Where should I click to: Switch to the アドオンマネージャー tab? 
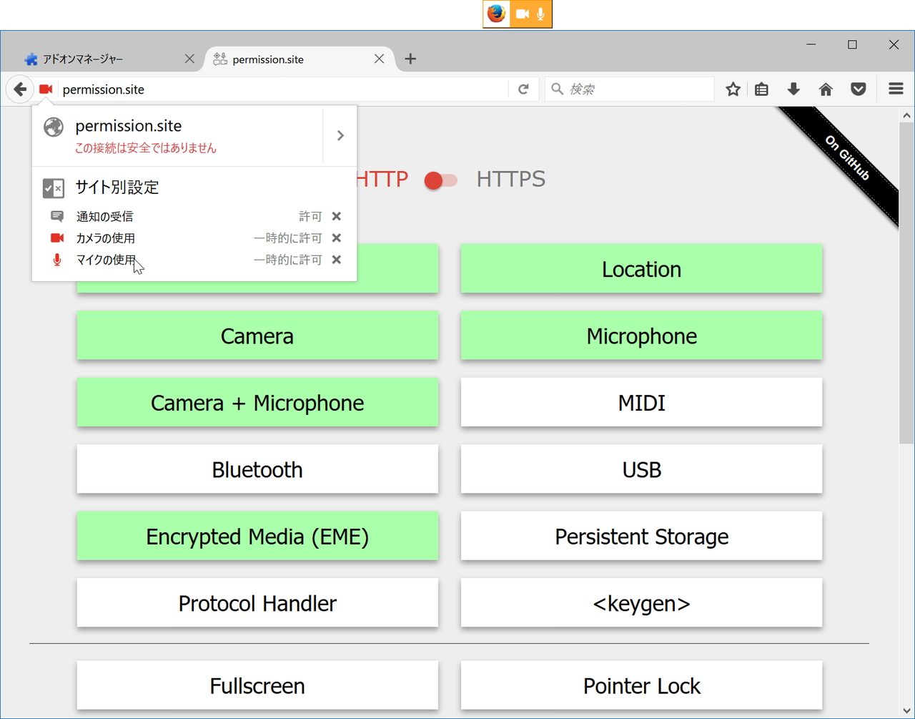(100, 59)
